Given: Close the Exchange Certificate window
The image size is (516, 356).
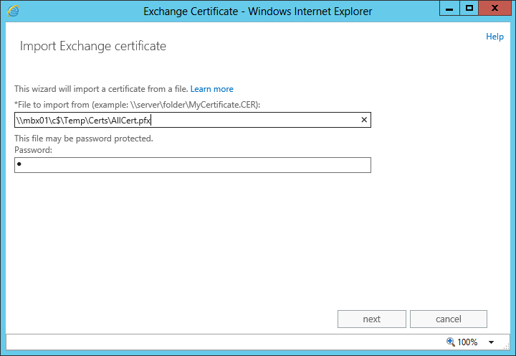Looking at the screenshot, I should click(x=494, y=9).
